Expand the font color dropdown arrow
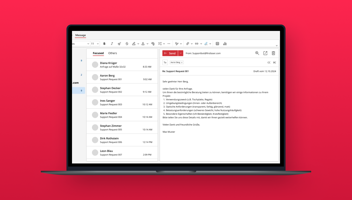Viewport: 352px width, 200px height. tap(147, 44)
